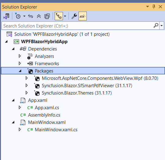Click the App.xaml.cs C# icon

[x=30, y=108]
